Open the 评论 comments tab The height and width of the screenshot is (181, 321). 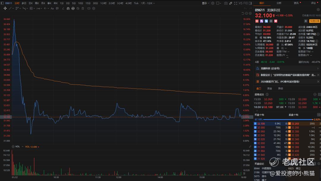pyautogui.click(x=314, y=3)
